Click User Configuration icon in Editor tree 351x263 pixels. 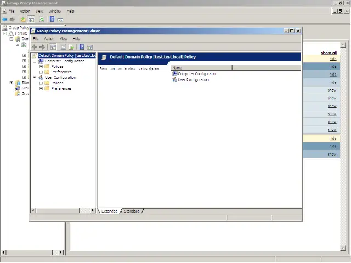[41, 77]
